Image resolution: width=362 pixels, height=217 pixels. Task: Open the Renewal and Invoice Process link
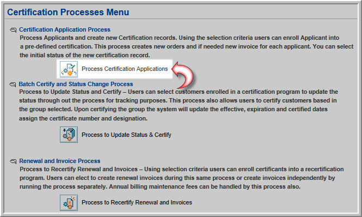pyautogui.click(x=60, y=161)
